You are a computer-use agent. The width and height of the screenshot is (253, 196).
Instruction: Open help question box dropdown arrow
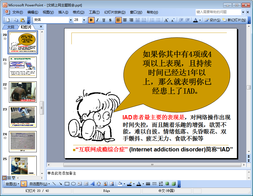pyautogui.click(x=243, y=12)
